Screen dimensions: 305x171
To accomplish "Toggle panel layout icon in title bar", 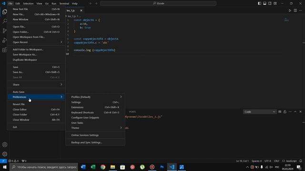I will [x=265, y=3].
